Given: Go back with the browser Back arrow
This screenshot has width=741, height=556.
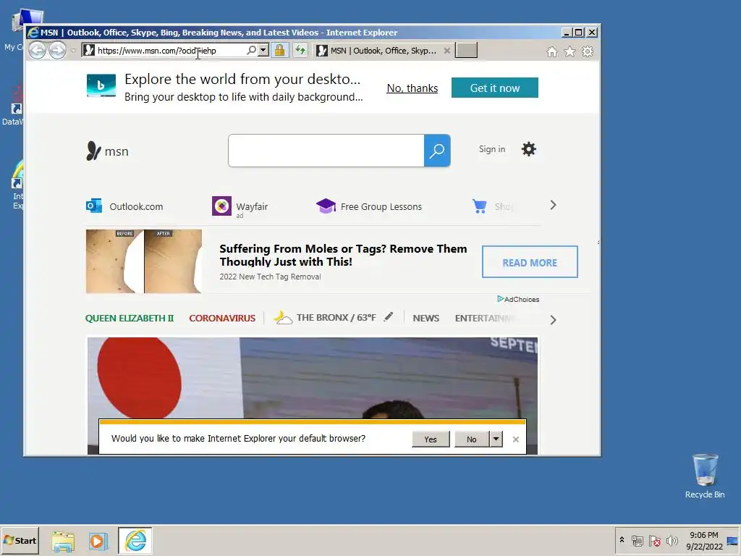Looking at the screenshot, I should (x=38, y=50).
